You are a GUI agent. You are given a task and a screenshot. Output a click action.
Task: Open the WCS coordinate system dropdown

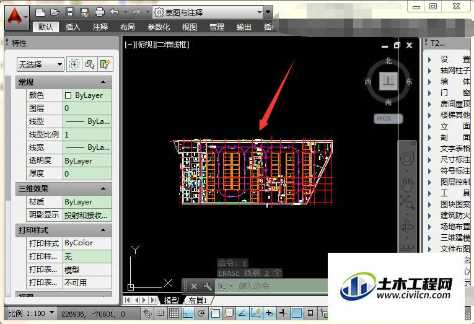388,118
